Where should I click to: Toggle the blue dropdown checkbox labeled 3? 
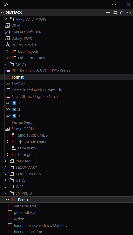14,116
